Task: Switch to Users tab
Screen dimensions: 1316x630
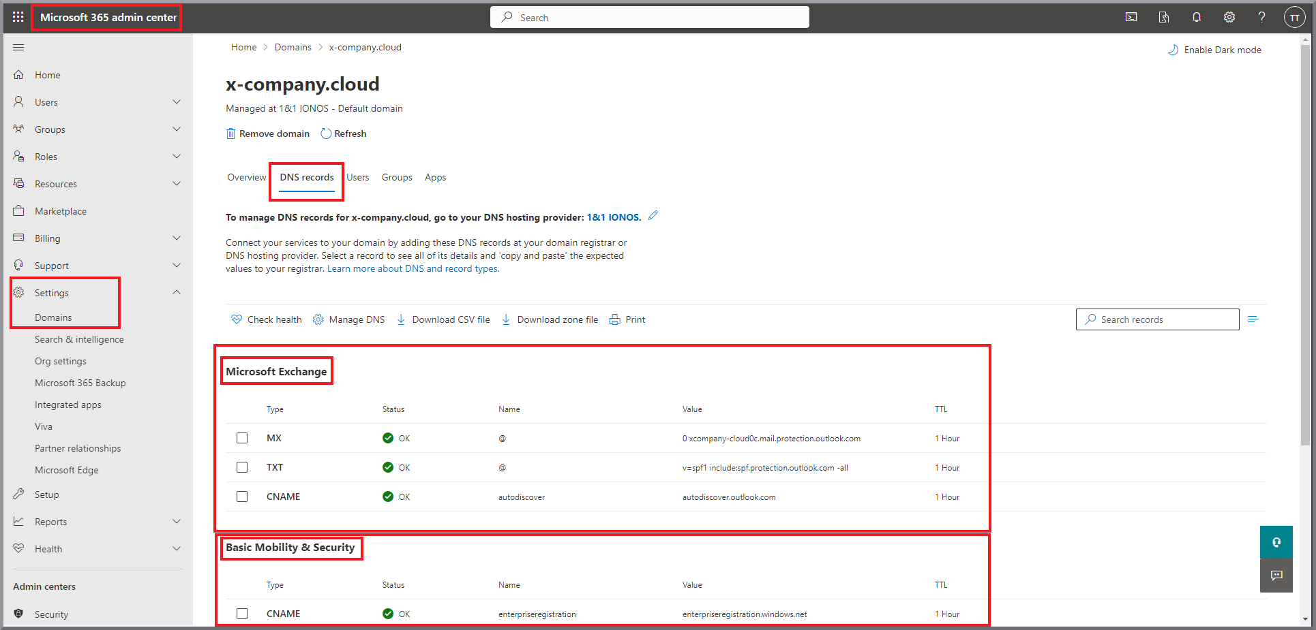Action: [x=358, y=177]
